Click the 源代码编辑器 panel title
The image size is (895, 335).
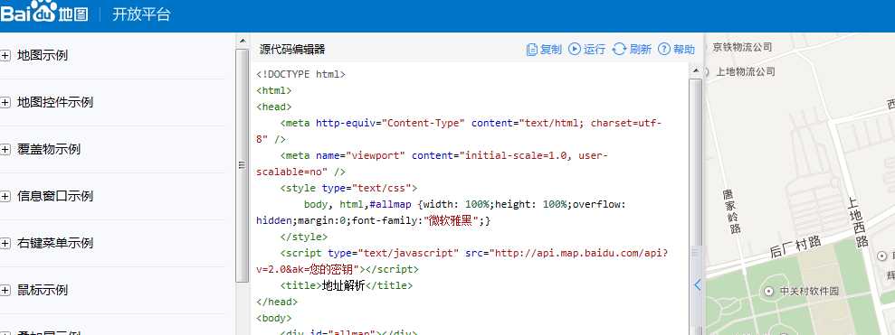click(292, 50)
